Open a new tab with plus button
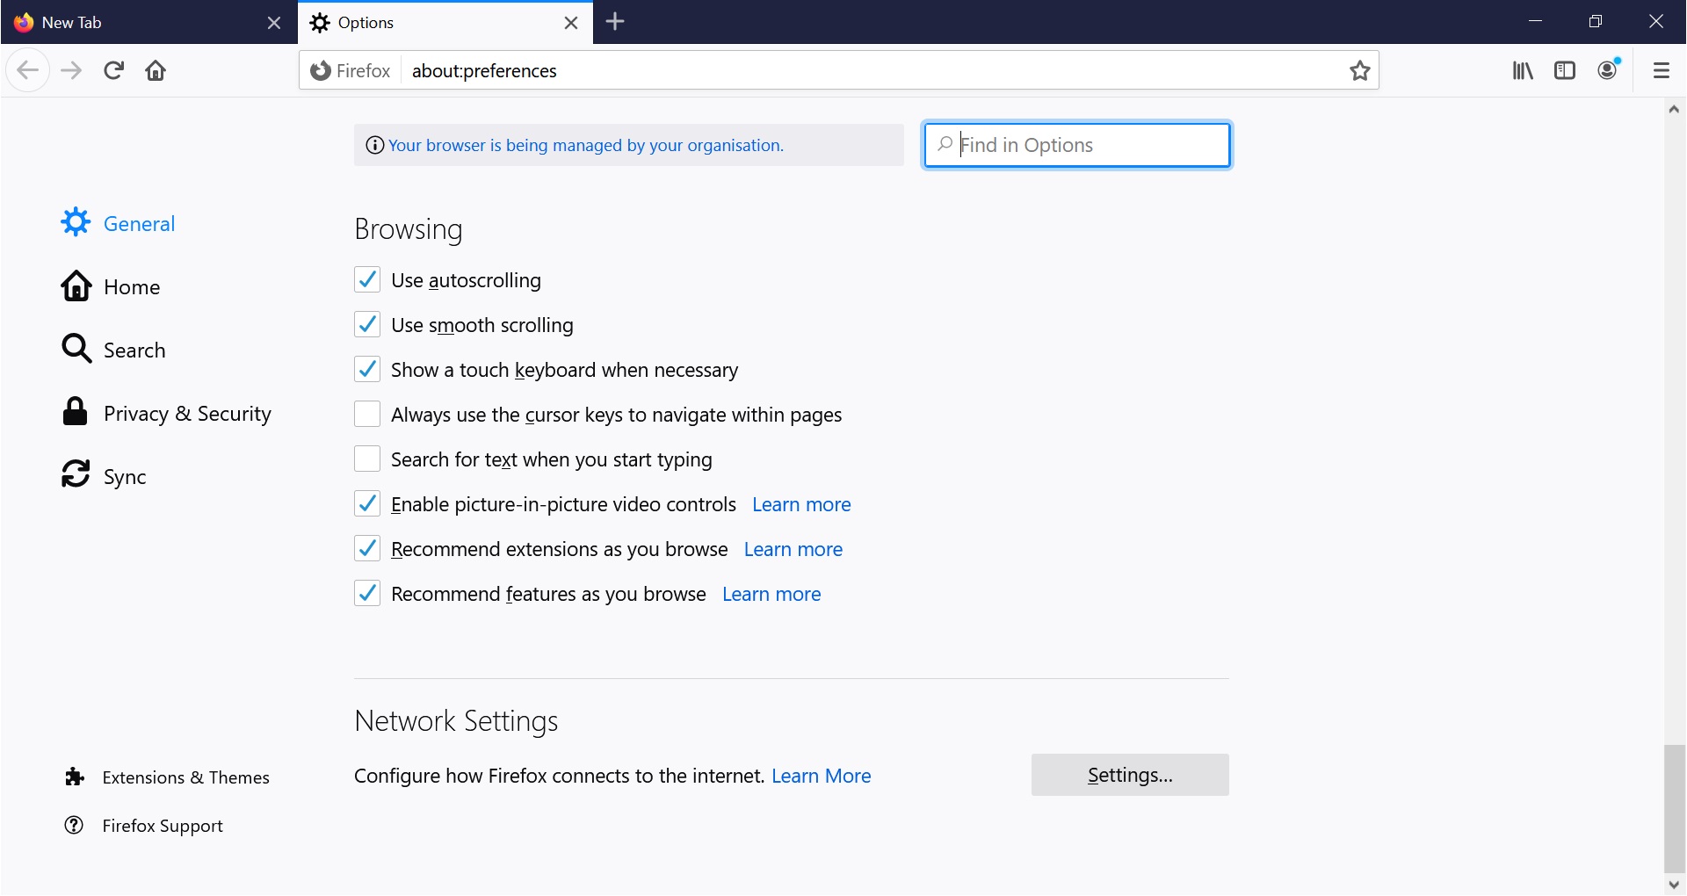The image size is (1687, 896). point(615,22)
